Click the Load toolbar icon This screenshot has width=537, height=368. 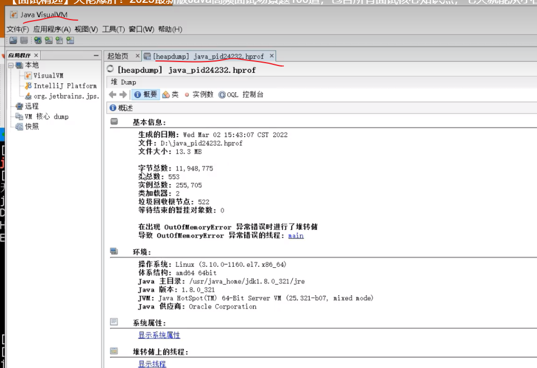coord(13,40)
